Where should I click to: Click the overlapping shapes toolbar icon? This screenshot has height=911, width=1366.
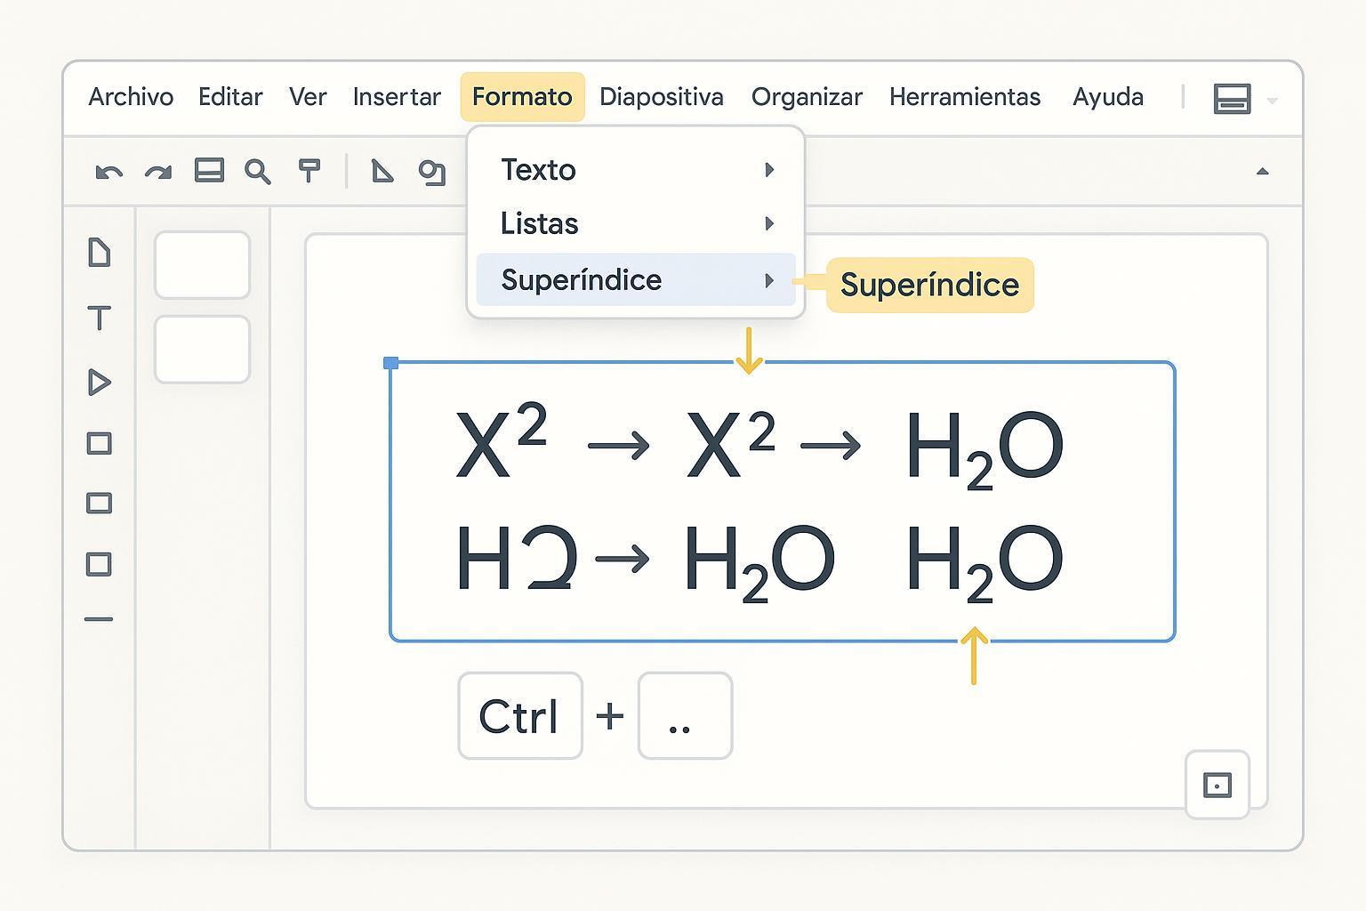click(x=432, y=172)
